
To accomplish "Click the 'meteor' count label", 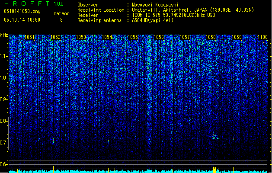I will point(61,13).
